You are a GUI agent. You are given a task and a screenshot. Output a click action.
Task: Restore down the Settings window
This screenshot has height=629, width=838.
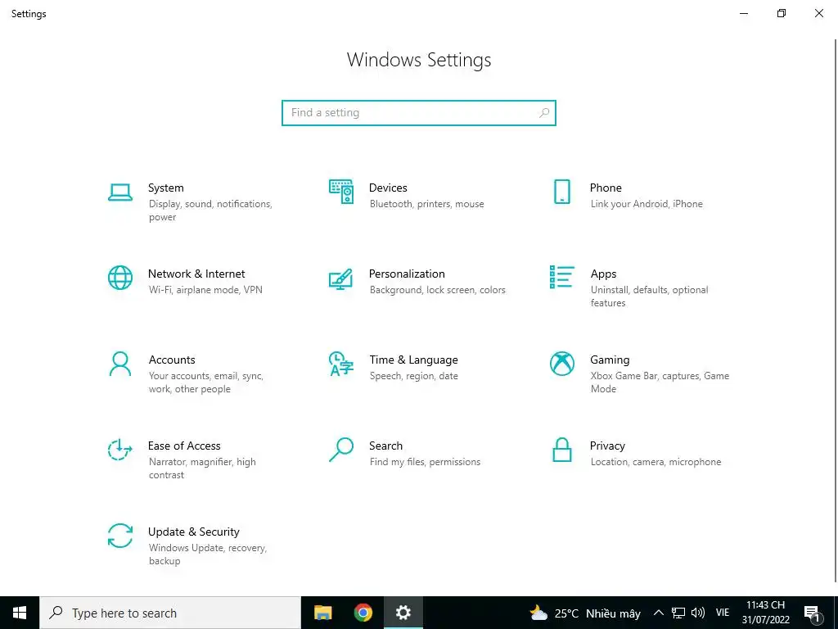point(782,13)
